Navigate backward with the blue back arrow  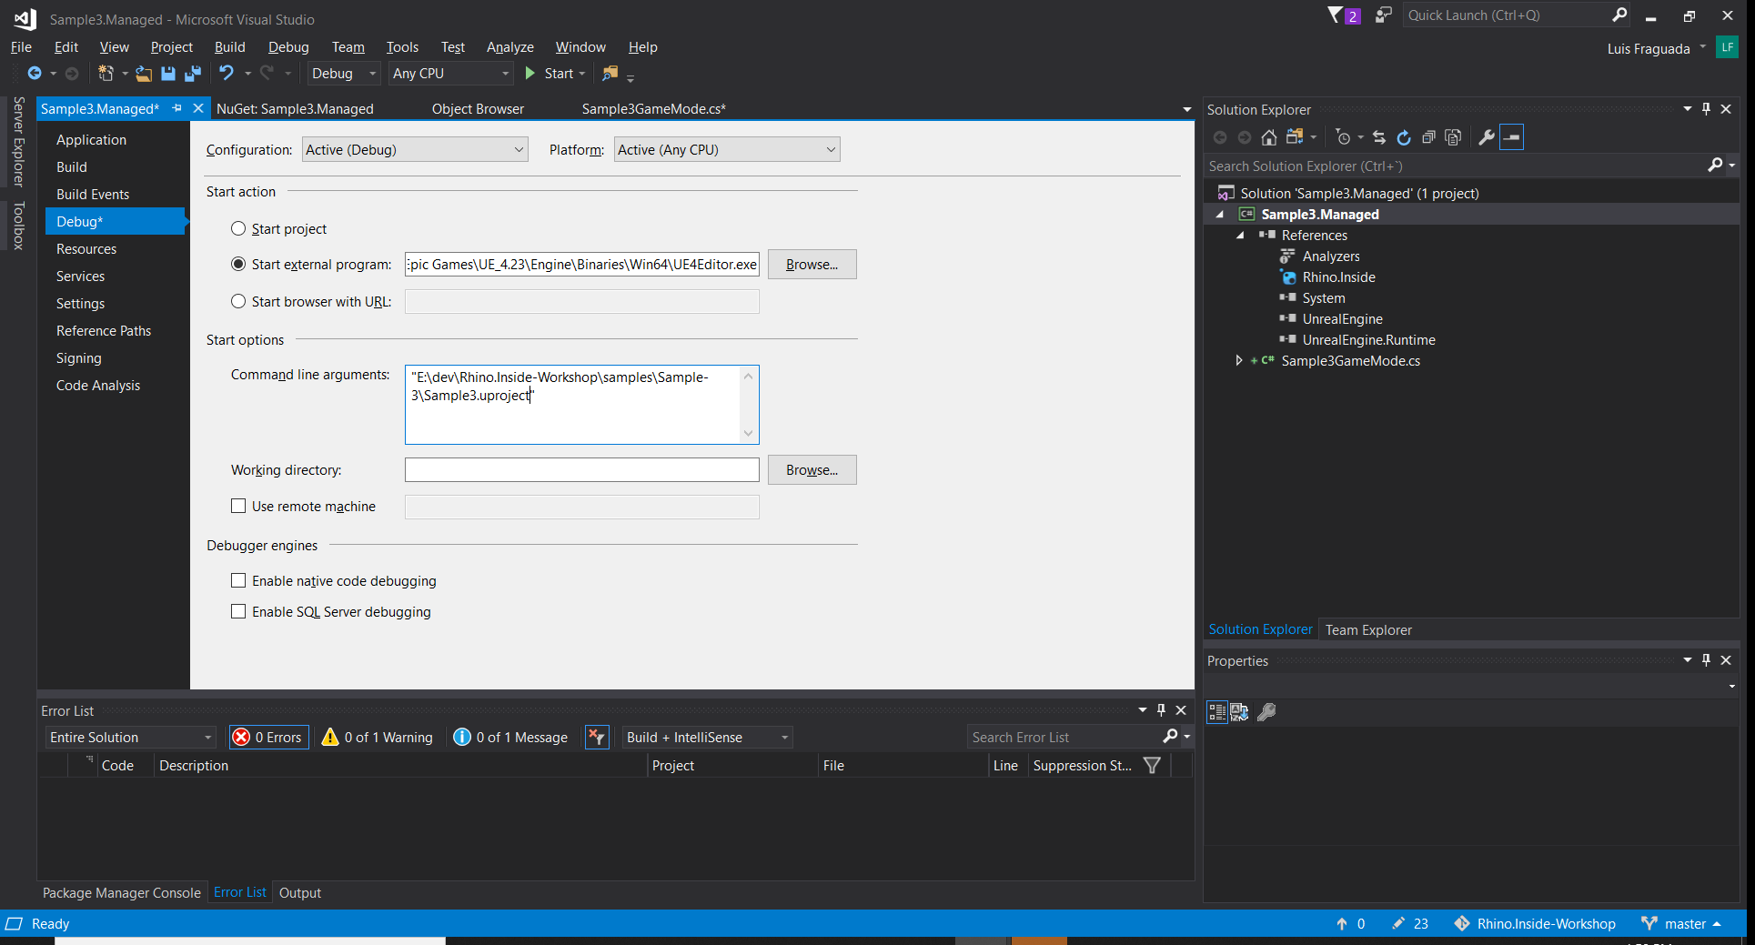point(34,74)
